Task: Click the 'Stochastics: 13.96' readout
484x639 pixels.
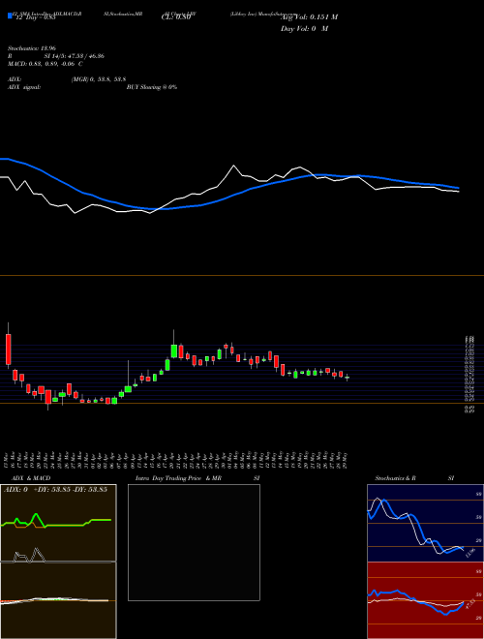Action: [32, 48]
